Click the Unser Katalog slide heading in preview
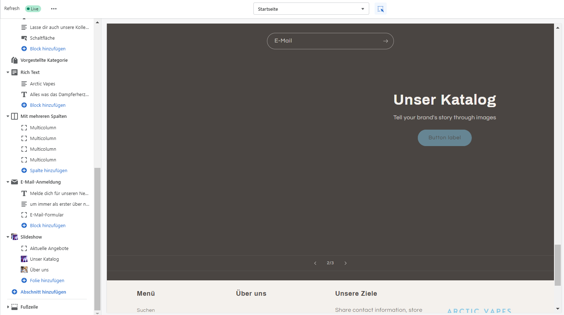The width and height of the screenshot is (564, 315). [x=445, y=100]
